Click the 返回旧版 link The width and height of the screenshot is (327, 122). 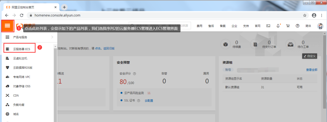[x=109, y=48]
